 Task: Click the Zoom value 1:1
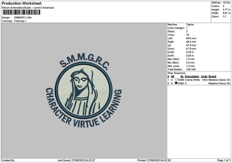pos(224,17)
